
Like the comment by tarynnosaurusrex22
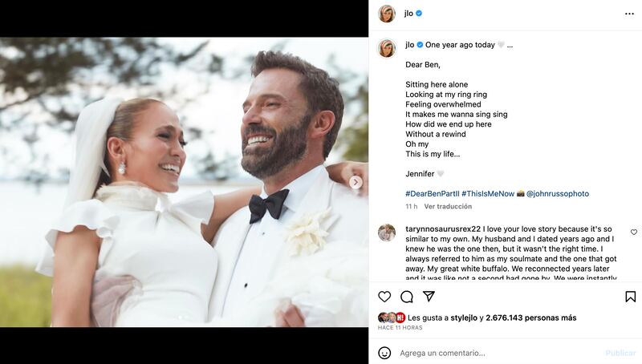point(633,232)
